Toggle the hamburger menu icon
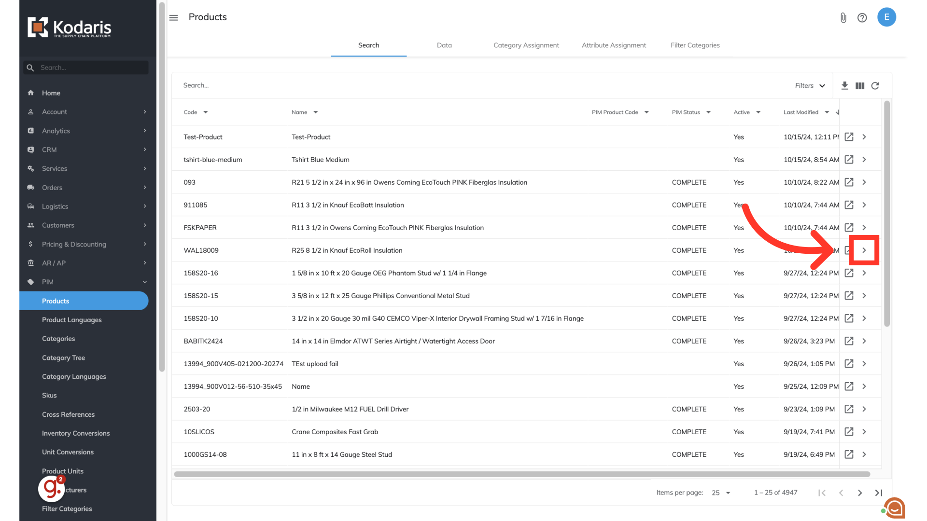This screenshot has width=927, height=521. click(174, 18)
